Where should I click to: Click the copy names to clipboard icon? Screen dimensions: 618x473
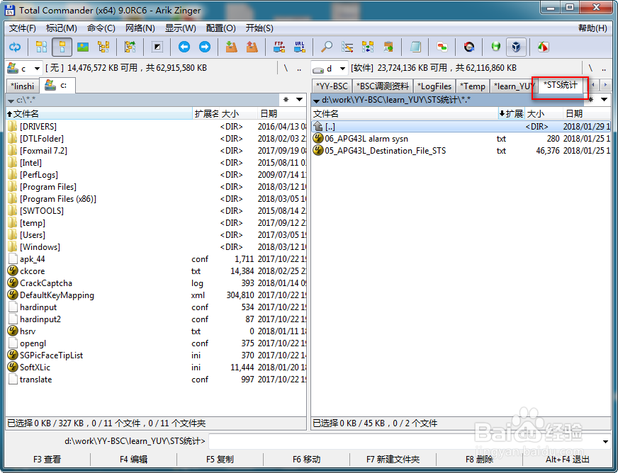[x=388, y=47]
